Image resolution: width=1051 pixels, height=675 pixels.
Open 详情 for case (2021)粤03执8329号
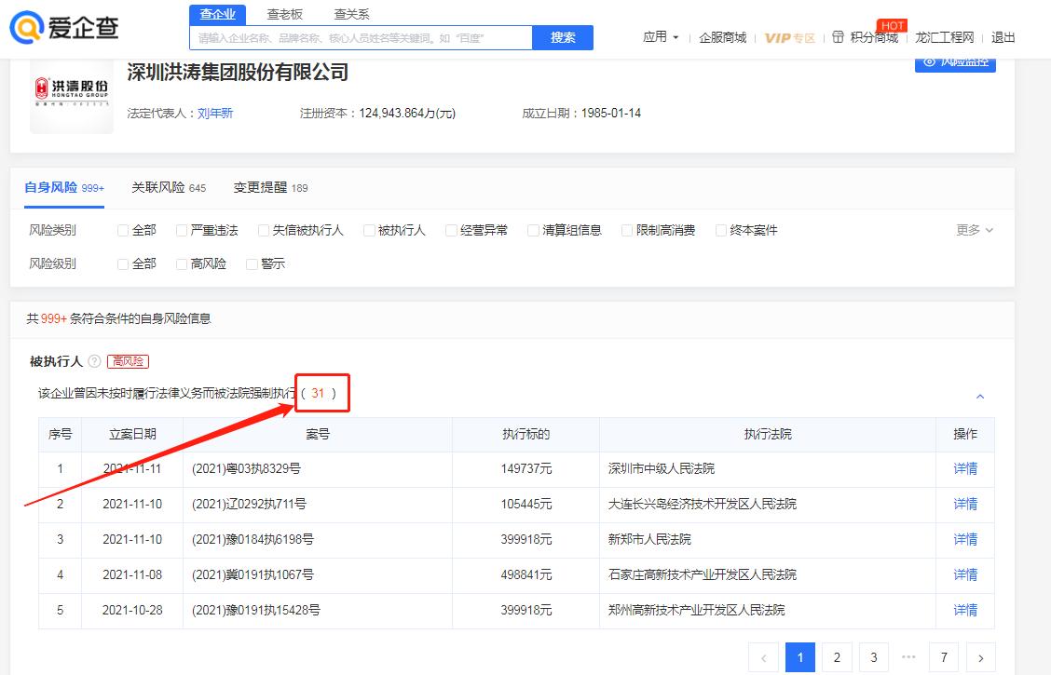click(x=965, y=467)
